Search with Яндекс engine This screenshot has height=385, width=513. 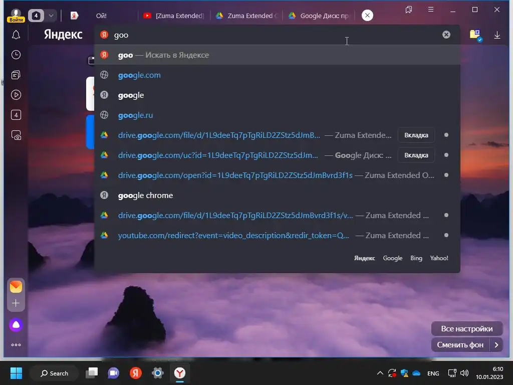365,258
